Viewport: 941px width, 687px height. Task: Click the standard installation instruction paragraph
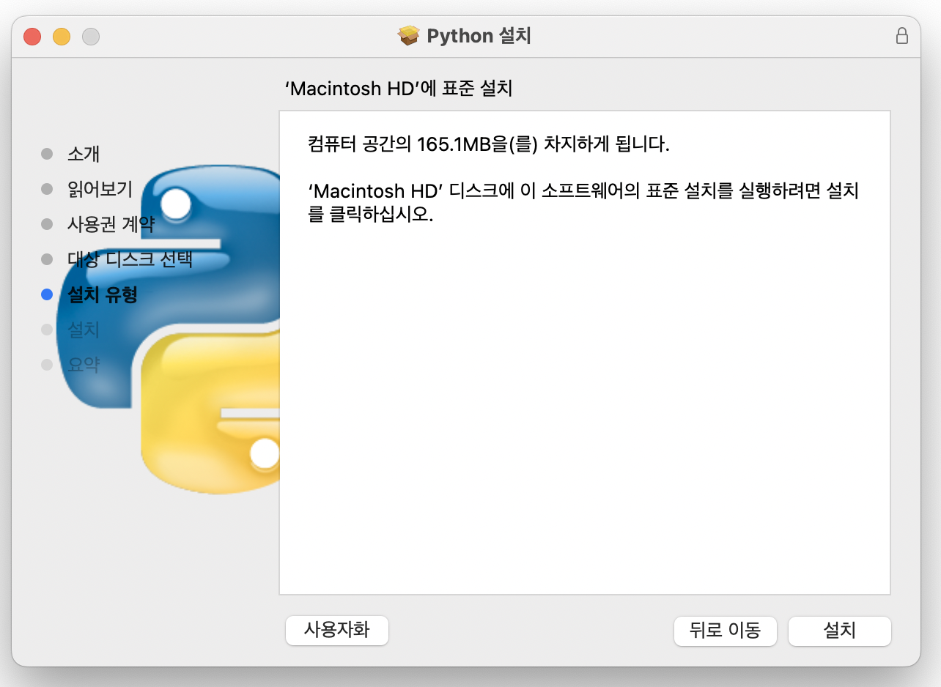583,204
